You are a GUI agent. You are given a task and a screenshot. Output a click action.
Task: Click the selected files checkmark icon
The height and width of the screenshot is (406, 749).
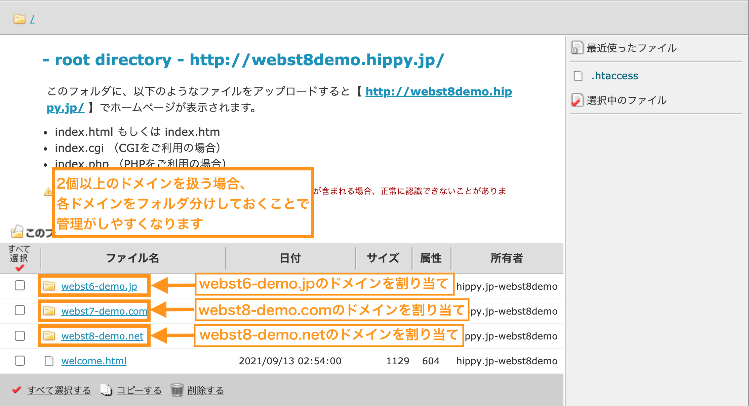tap(577, 100)
